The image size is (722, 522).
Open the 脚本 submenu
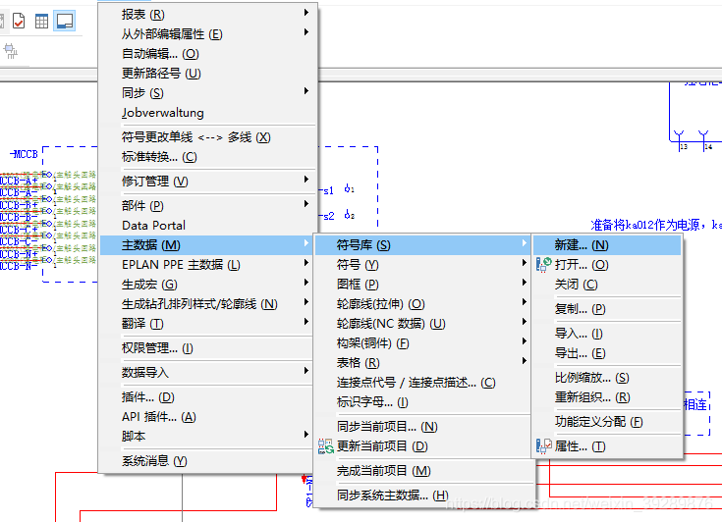tap(207, 436)
